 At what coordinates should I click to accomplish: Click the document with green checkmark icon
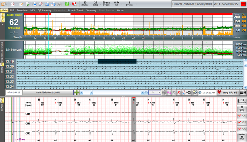click(27, 4)
